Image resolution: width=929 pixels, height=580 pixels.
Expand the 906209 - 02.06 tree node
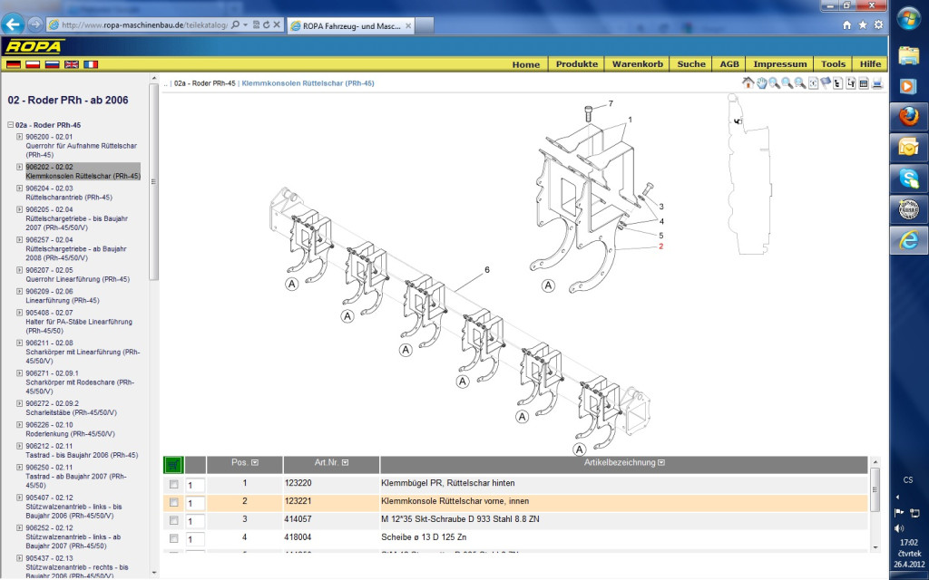[20, 291]
